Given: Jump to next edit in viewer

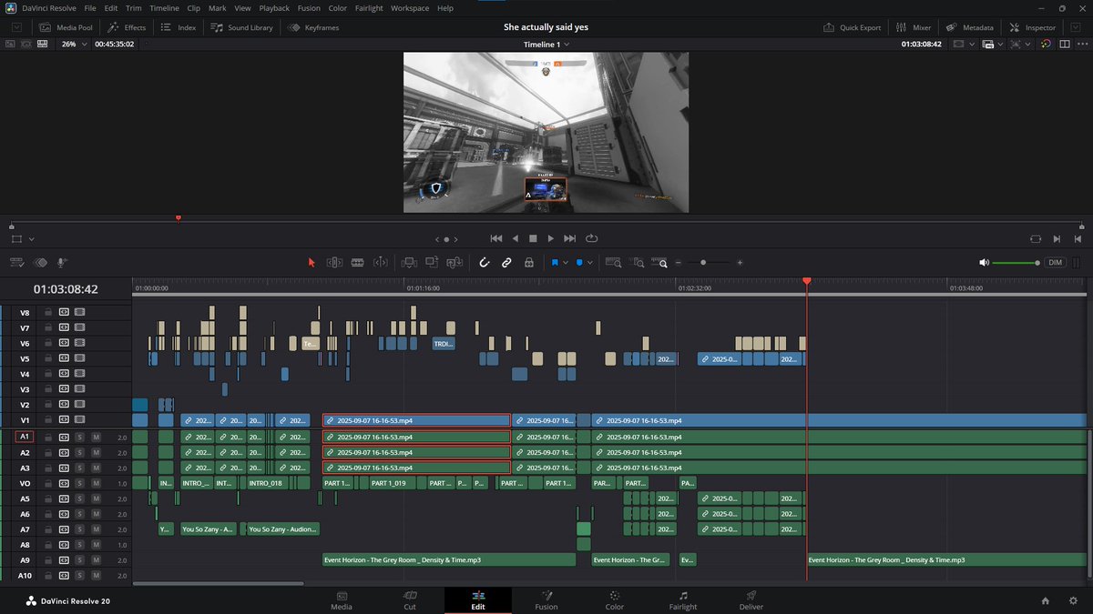Looking at the screenshot, I should [1057, 238].
